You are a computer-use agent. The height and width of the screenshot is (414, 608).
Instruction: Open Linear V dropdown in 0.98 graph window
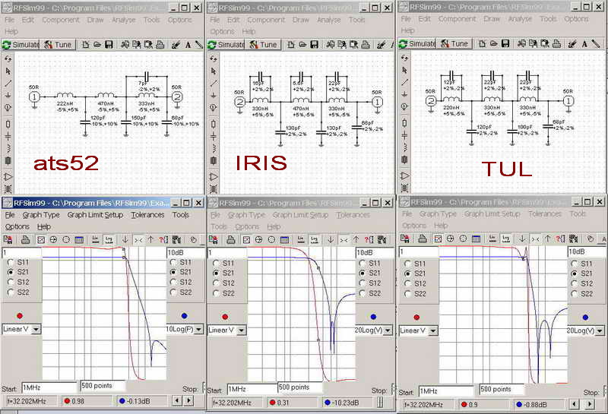click(36, 330)
